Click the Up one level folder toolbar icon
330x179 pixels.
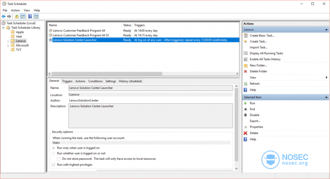[17, 16]
